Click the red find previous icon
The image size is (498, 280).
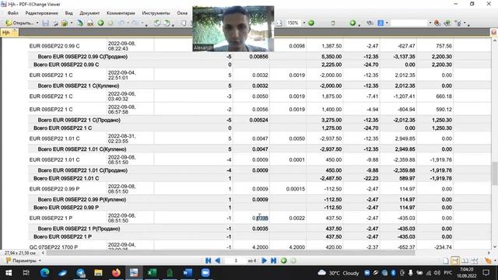coord(437,23)
